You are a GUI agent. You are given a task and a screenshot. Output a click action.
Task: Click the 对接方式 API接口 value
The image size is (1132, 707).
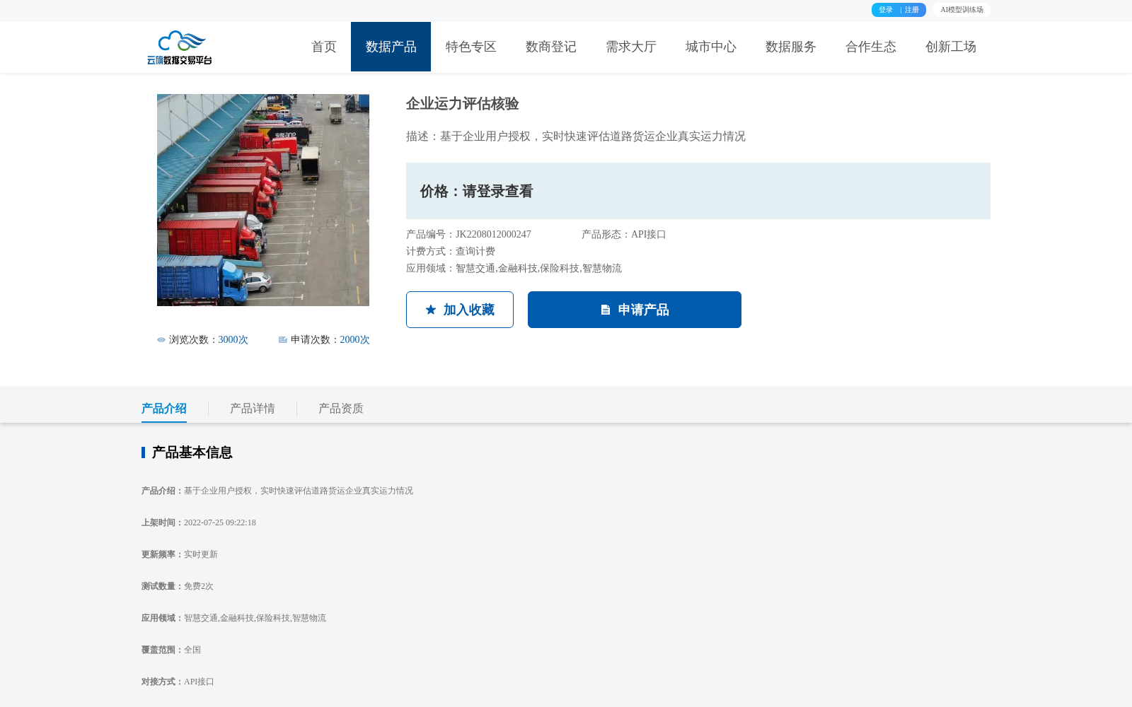click(x=199, y=682)
